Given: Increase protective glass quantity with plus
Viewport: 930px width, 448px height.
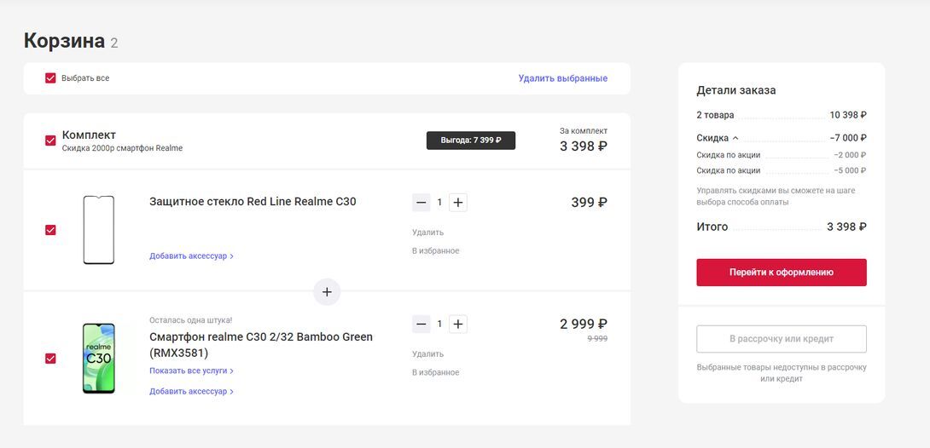Looking at the screenshot, I should tap(458, 203).
